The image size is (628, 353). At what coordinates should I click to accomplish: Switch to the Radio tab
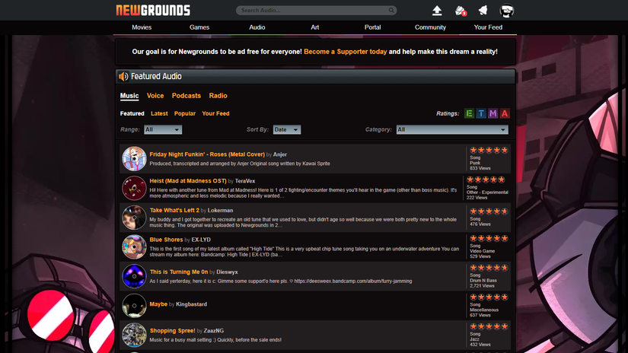pos(218,96)
